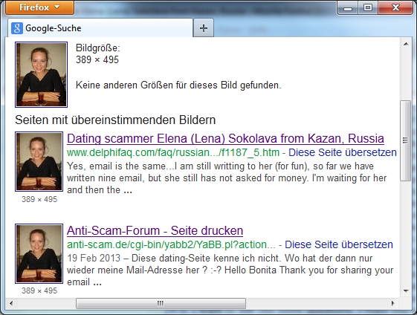Click the Anti-Scam-Forum result thumbnail image
417x315 pixels.
click(x=39, y=253)
